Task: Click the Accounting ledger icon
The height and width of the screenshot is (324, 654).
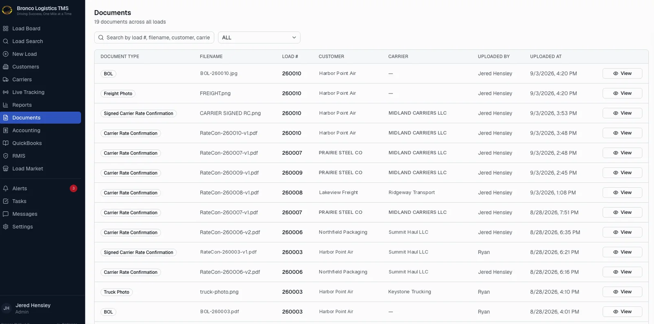Action: click(6, 131)
